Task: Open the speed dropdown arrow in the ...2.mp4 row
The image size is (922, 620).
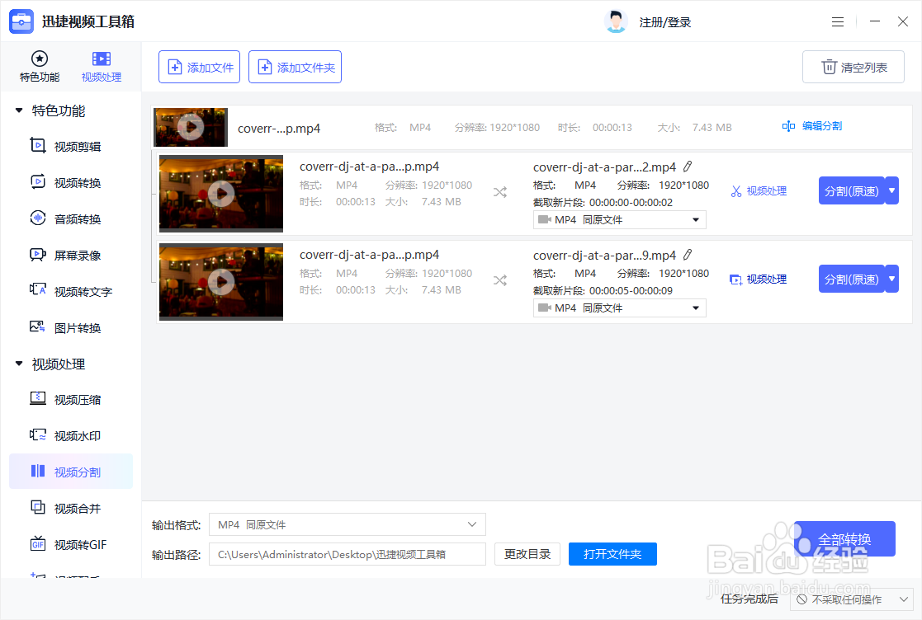Action: (892, 190)
